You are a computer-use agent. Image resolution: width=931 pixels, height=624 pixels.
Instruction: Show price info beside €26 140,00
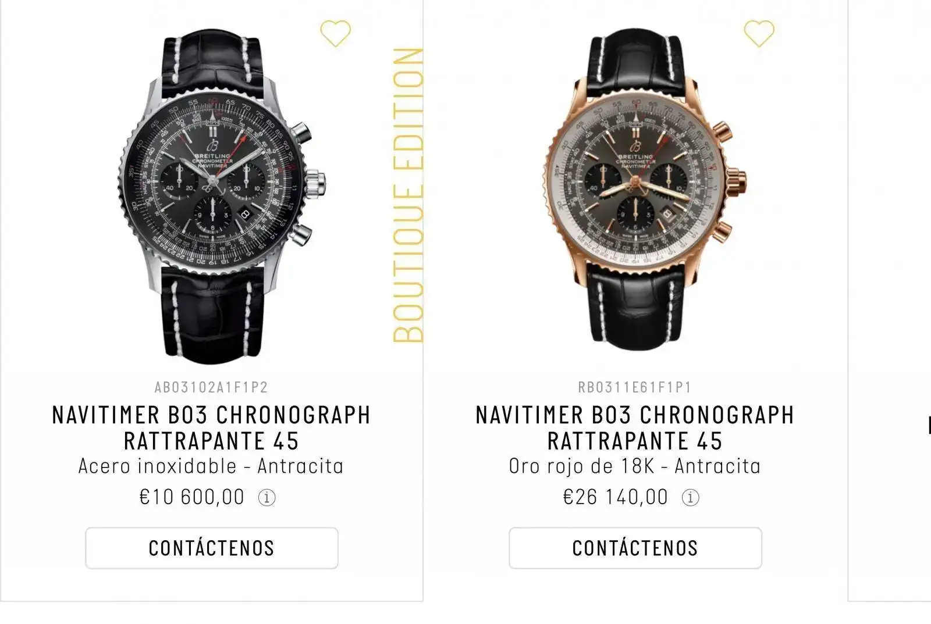[691, 498]
